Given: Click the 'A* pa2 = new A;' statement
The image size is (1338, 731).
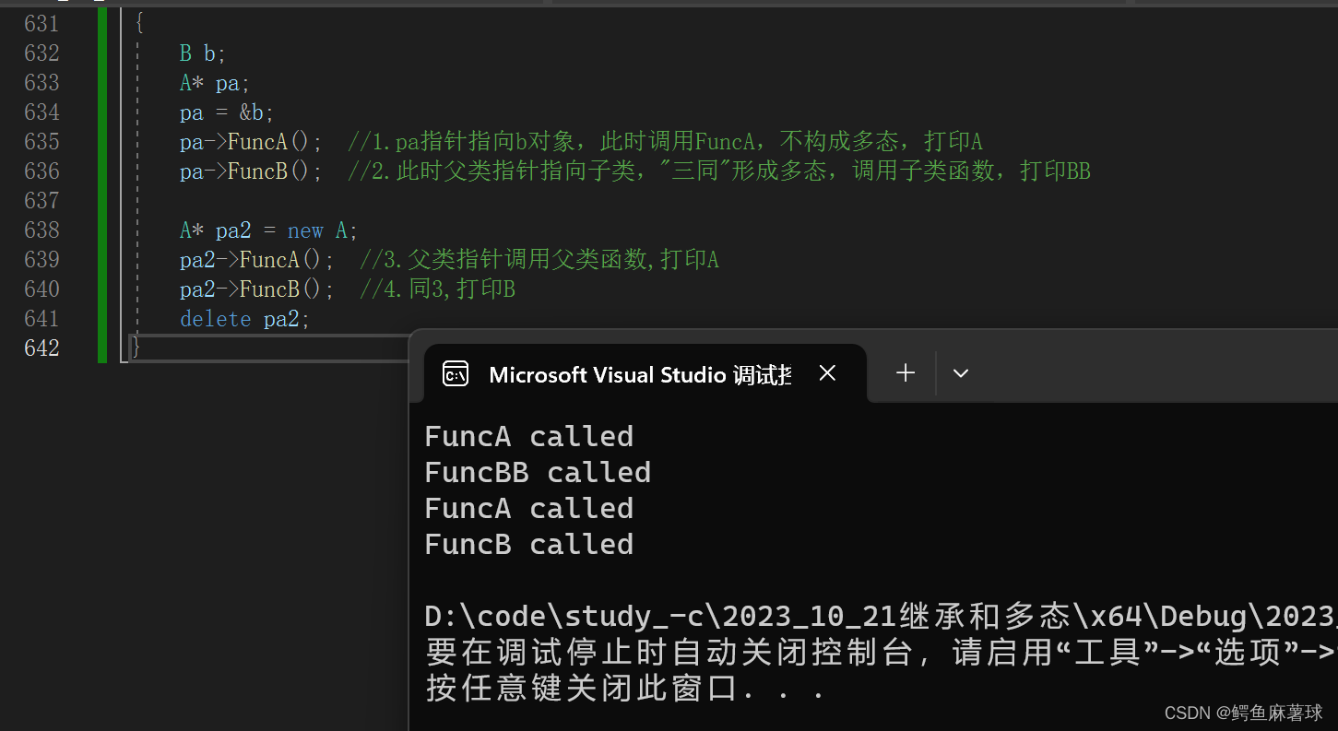Looking at the screenshot, I should 268,230.
